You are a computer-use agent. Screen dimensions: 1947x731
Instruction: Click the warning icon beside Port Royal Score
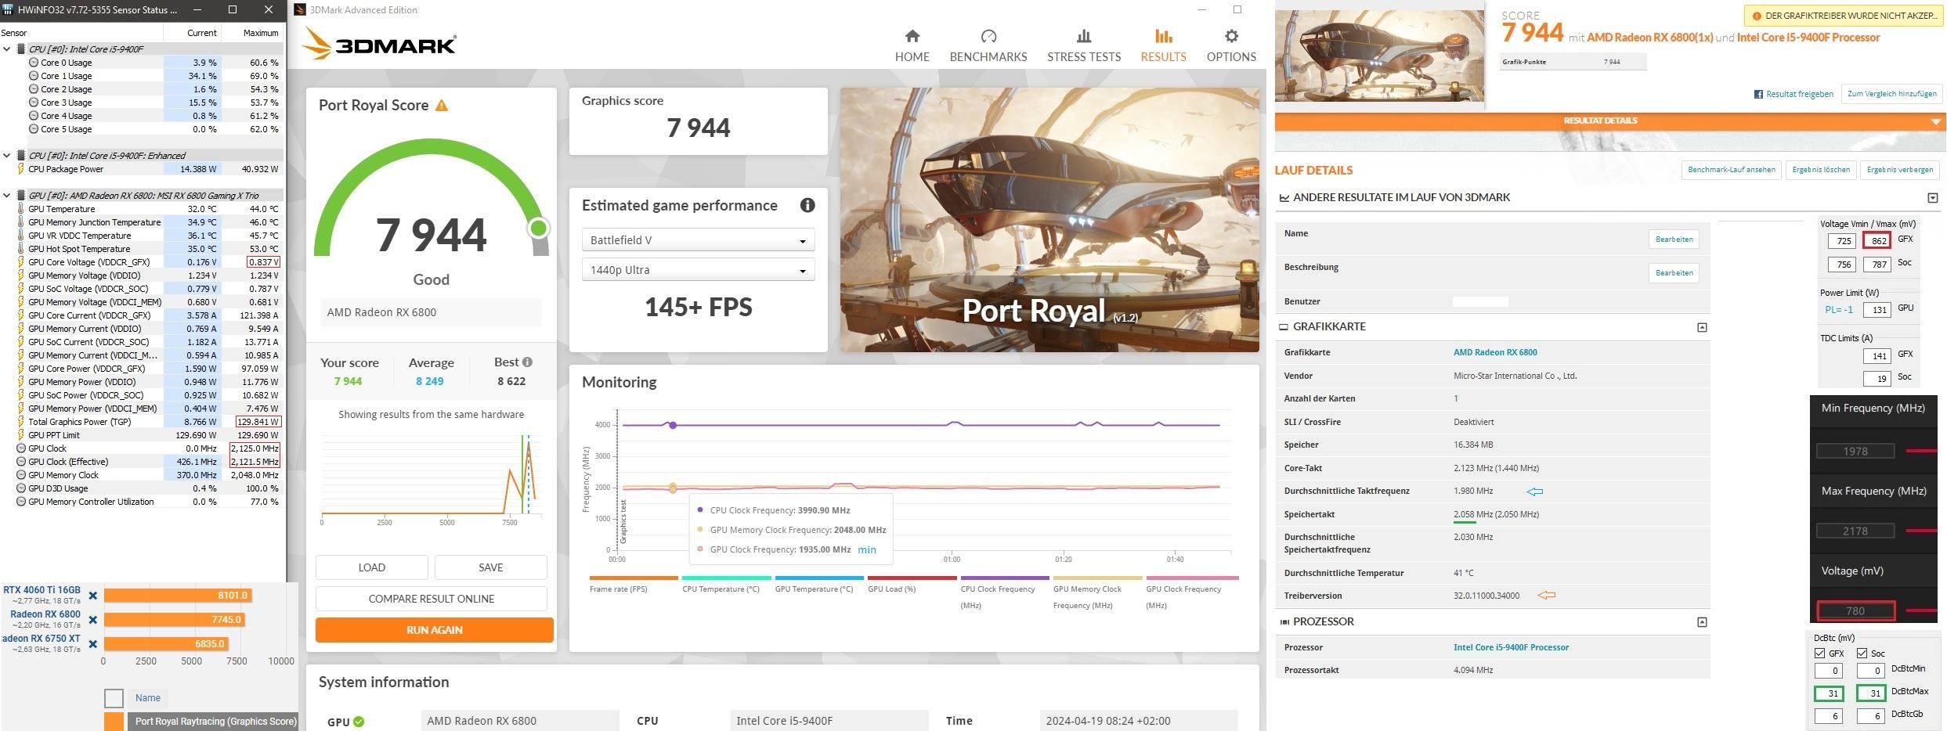[442, 106]
